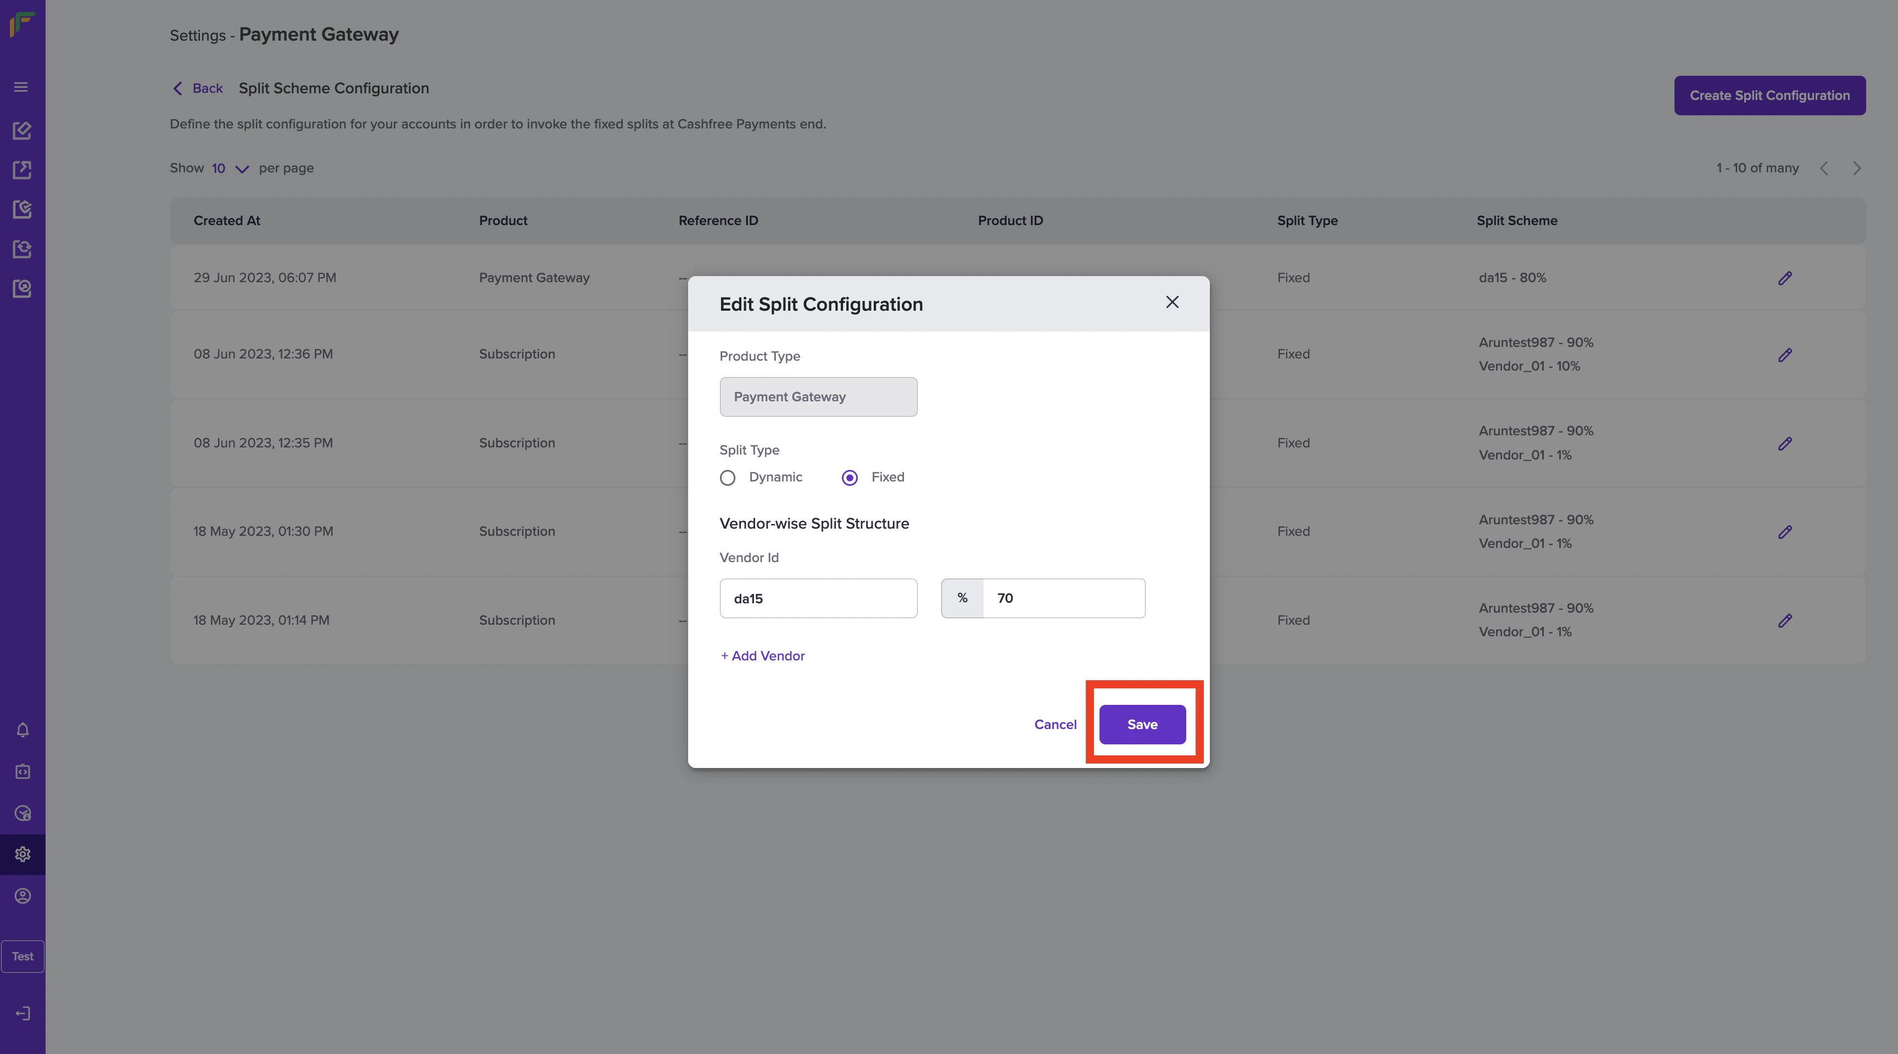Click the logout icon at sidebar bottom
1898x1054 pixels.
[22, 1013]
